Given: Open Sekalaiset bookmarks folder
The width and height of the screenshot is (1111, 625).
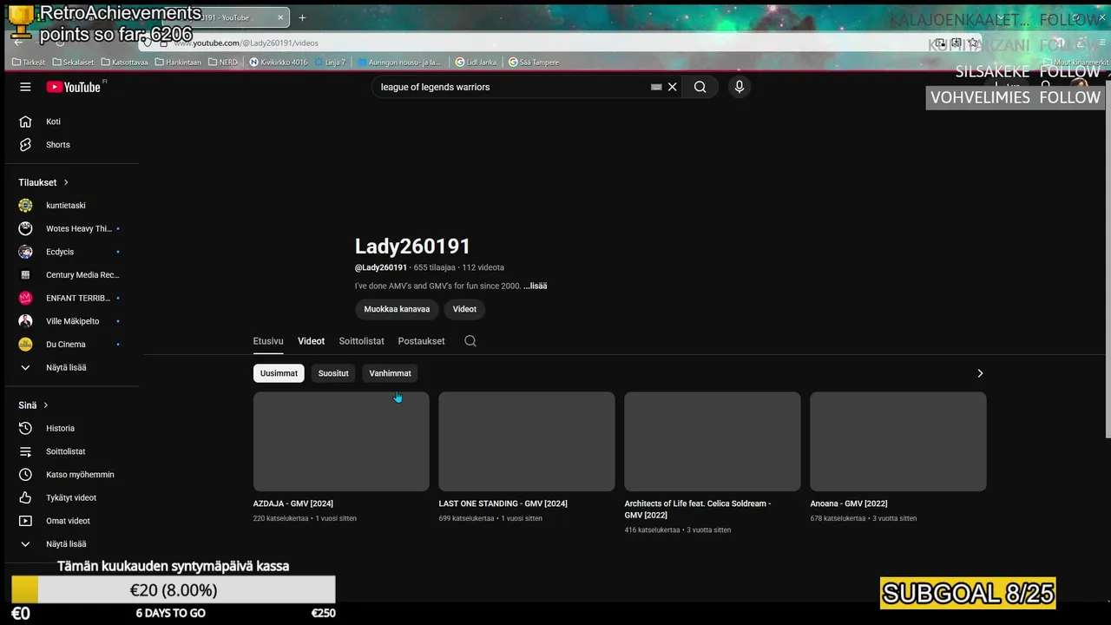Looking at the screenshot, I should 73,62.
